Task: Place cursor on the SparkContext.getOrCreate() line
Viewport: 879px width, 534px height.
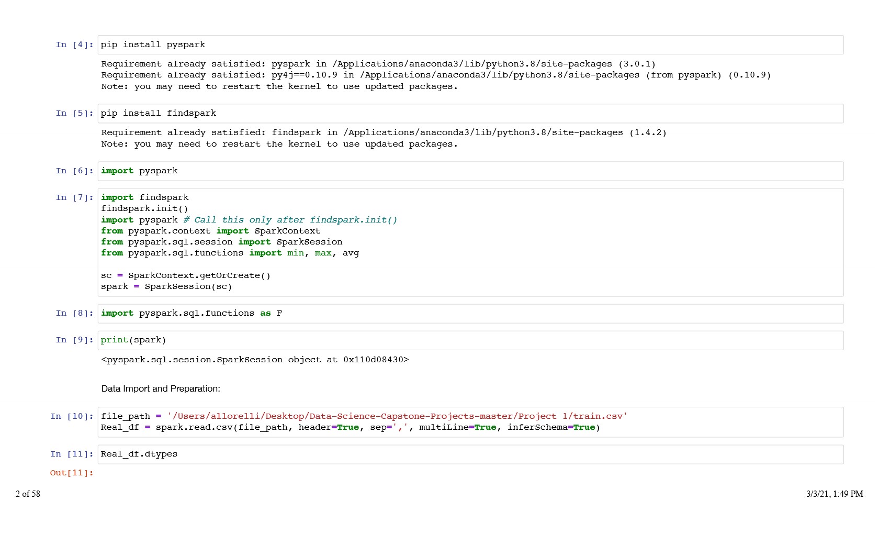Action: tap(186, 275)
